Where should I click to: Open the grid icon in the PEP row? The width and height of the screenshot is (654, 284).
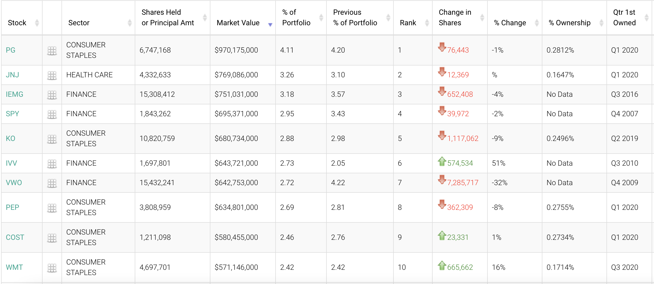coord(52,208)
